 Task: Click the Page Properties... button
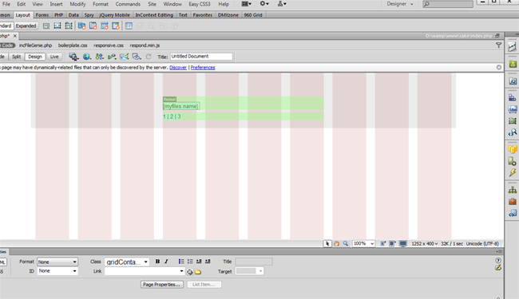click(x=162, y=285)
